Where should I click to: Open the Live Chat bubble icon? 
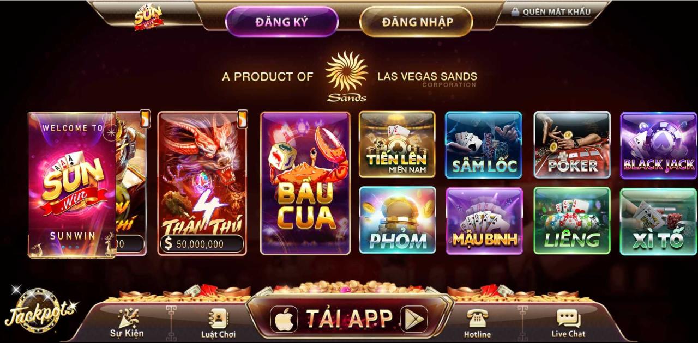(568, 318)
